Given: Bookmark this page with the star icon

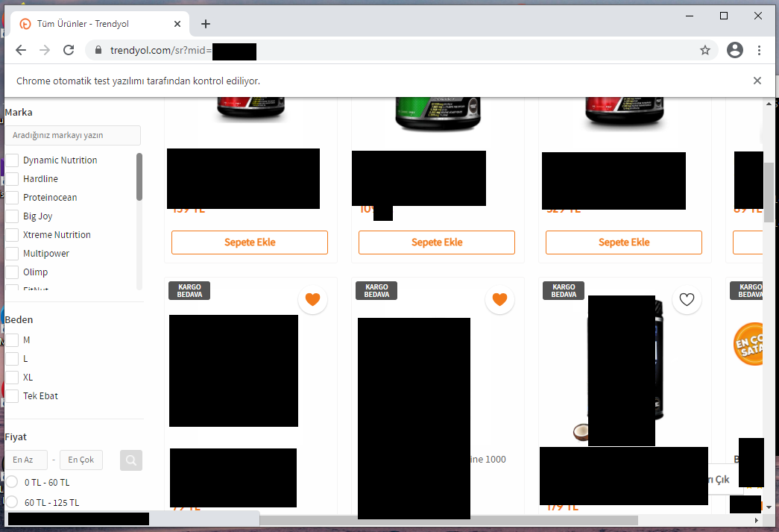Looking at the screenshot, I should click(705, 50).
